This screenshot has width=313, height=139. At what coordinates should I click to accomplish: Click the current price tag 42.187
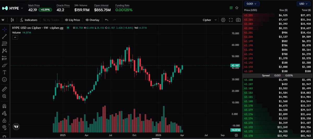235,66
